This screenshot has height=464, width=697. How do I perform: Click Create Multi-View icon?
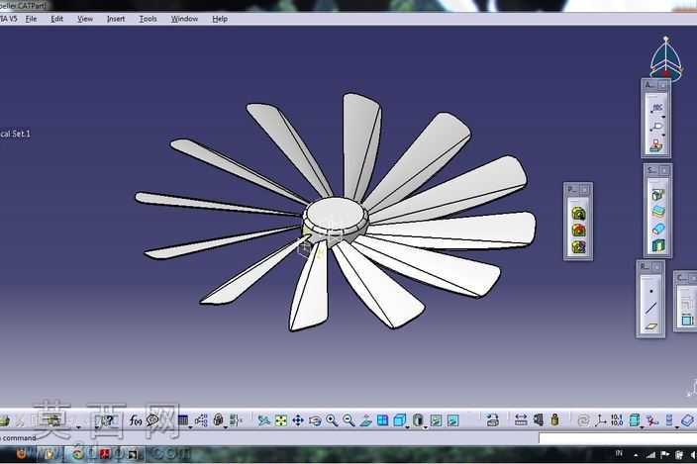[x=382, y=420]
